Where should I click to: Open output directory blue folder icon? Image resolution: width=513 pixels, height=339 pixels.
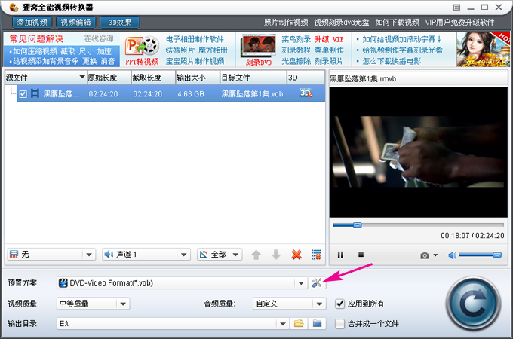[x=317, y=323]
